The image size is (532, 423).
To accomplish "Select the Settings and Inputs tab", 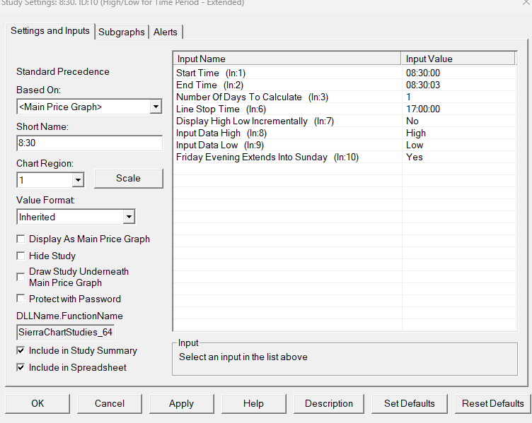I will [50, 31].
